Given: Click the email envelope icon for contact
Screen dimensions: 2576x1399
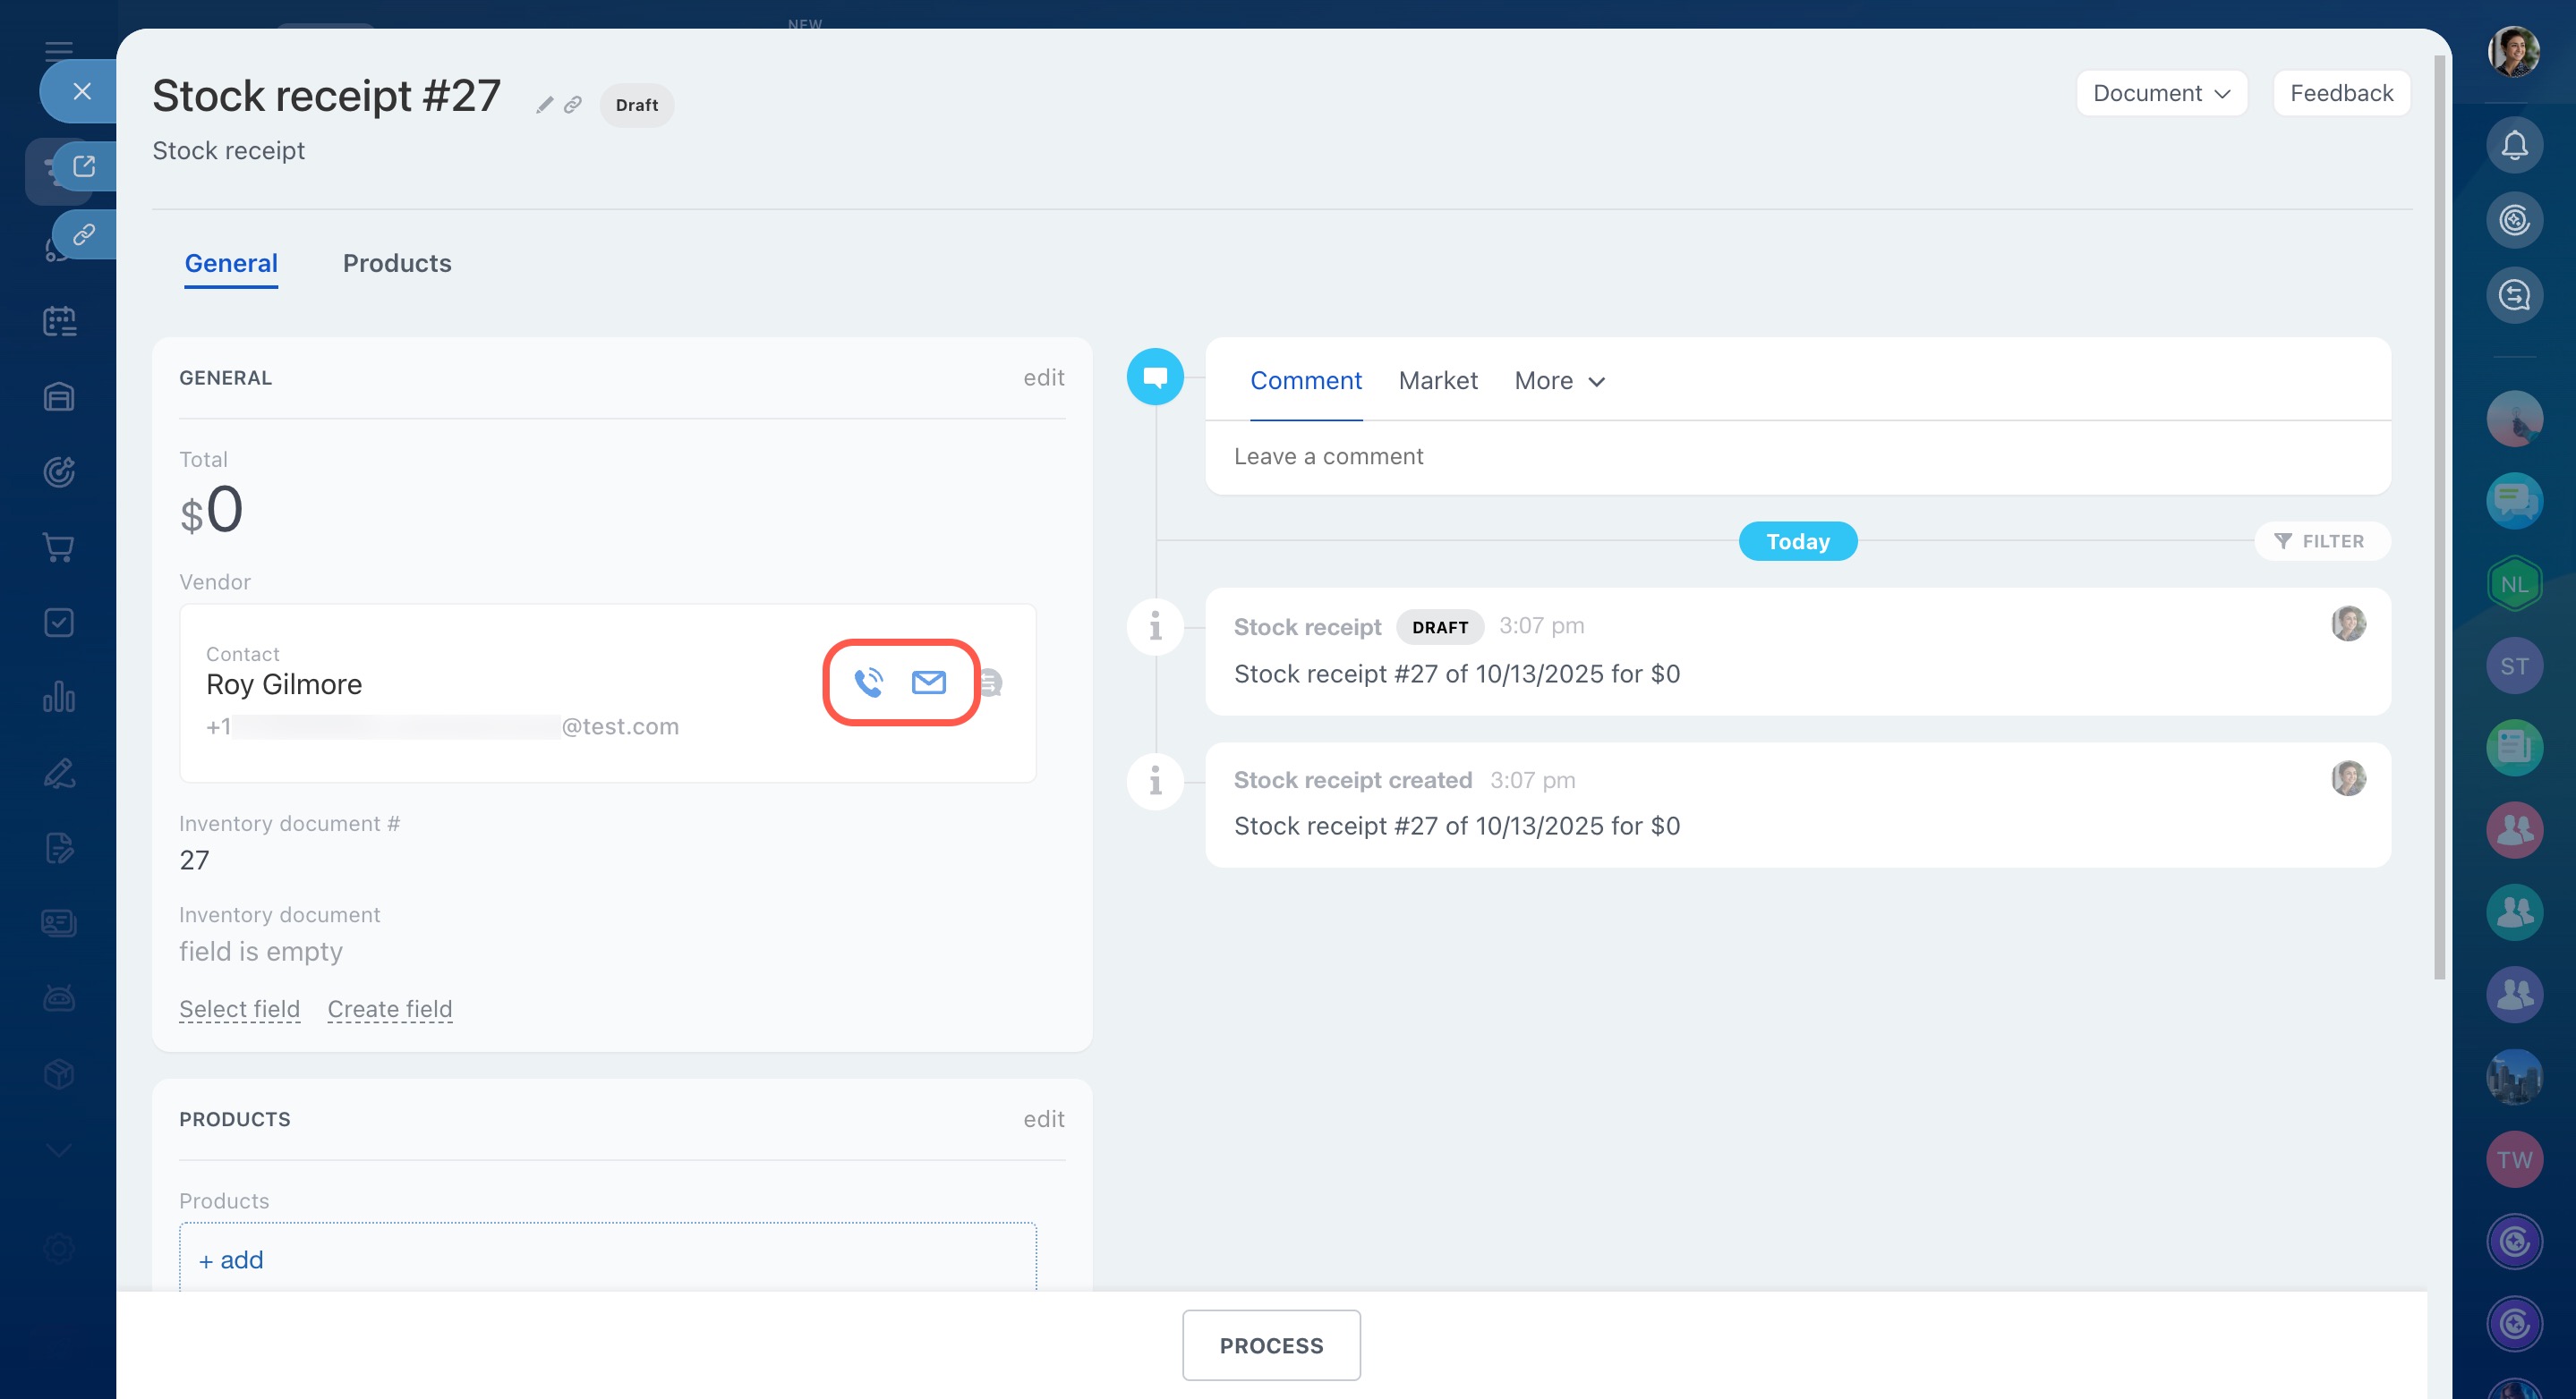Looking at the screenshot, I should 928,683.
